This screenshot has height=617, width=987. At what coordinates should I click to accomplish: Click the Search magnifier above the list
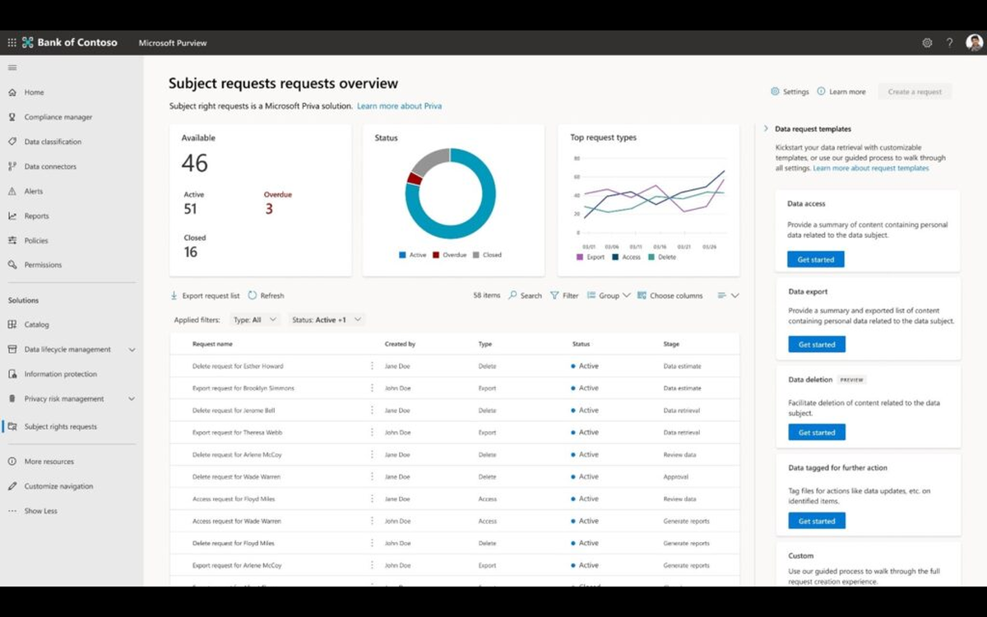[x=512, y=295]
